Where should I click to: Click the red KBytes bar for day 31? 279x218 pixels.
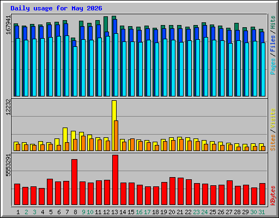click(x=262, y=194)
